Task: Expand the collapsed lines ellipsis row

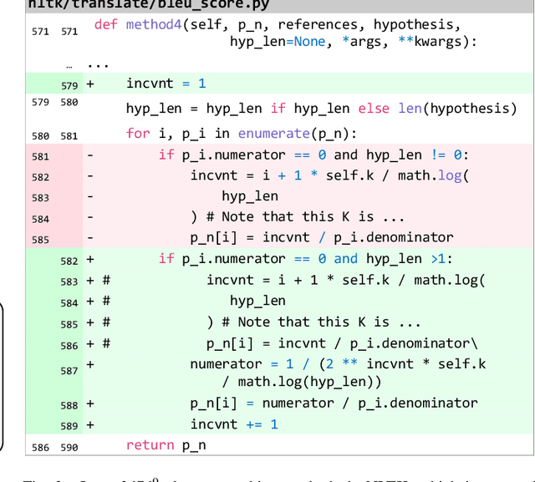Action: tap(97, 64)
